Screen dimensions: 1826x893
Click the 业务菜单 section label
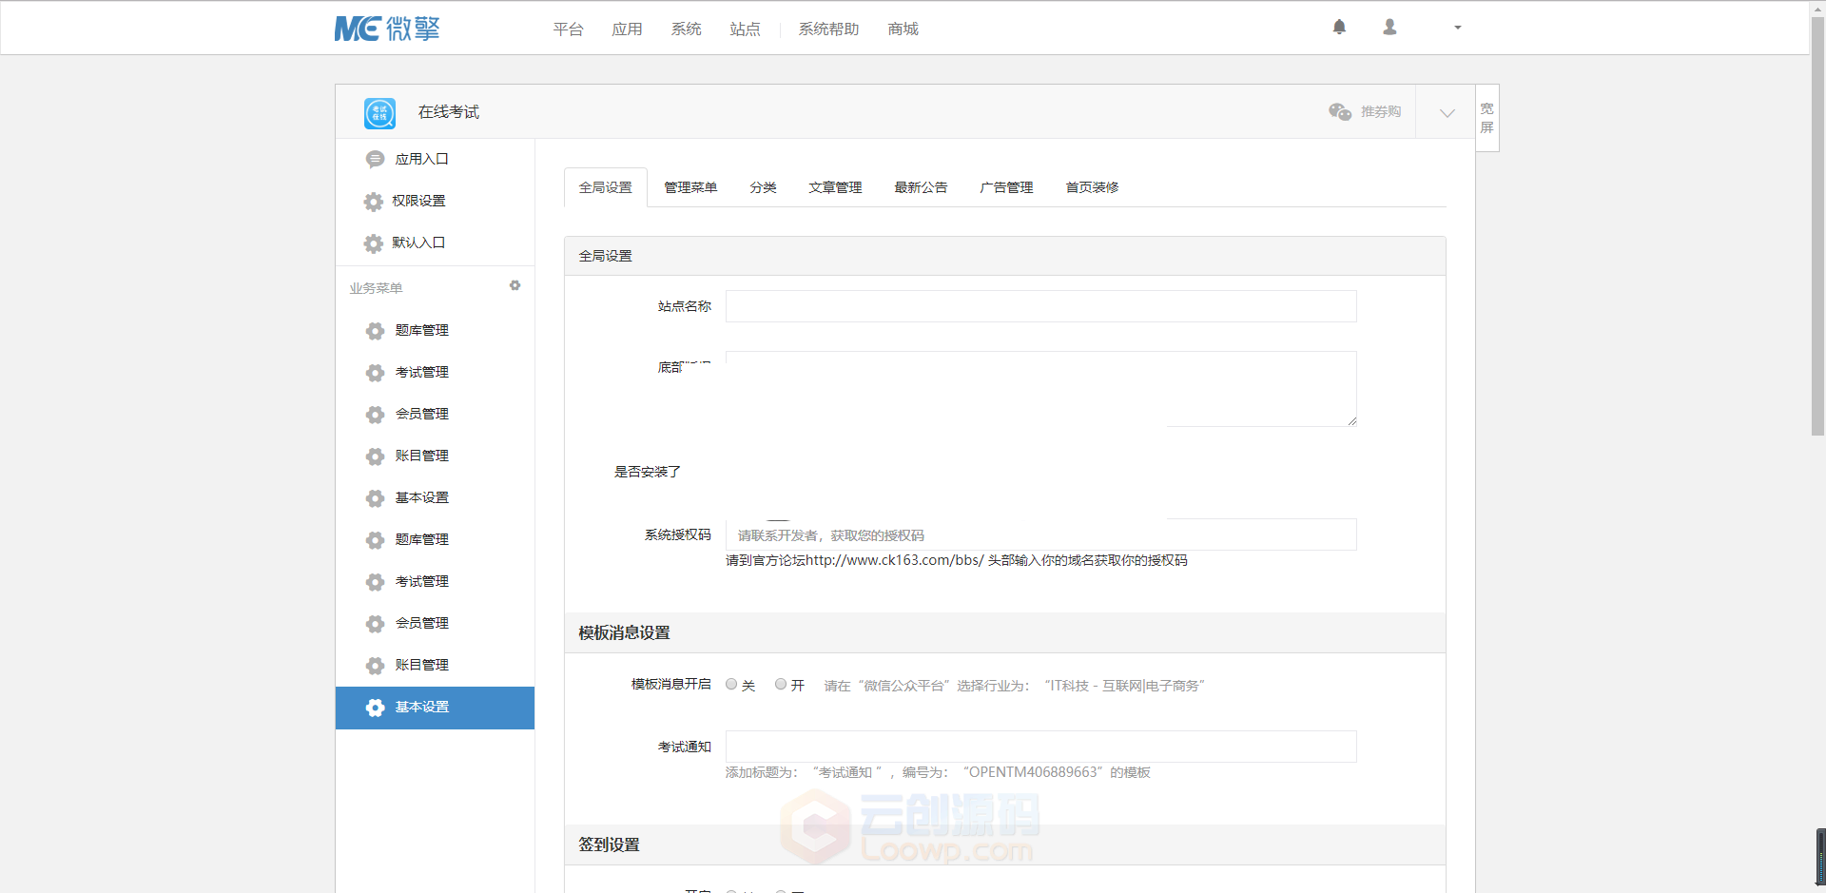click(376, 288)
